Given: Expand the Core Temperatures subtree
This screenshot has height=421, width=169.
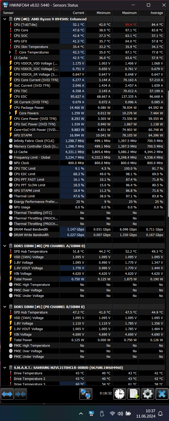Looking at the screenshot, I should [x=10, y=52].
